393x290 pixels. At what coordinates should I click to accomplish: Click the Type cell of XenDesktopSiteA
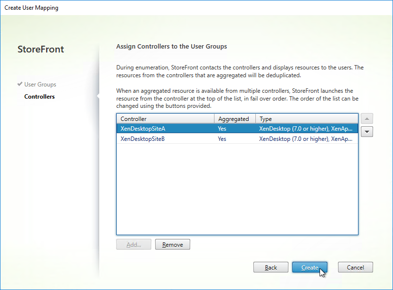306,129
